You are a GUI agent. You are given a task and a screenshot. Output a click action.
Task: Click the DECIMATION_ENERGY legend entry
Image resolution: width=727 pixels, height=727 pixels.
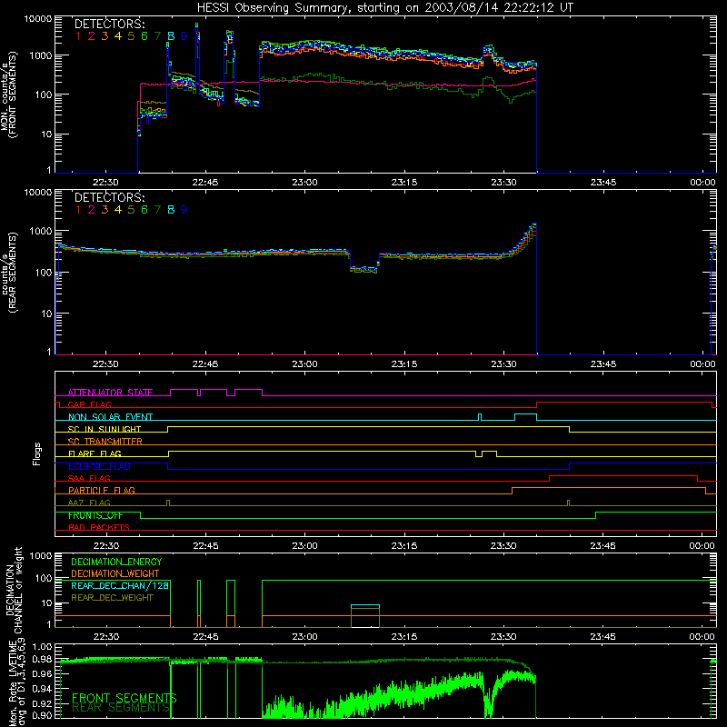click(116, 562)
